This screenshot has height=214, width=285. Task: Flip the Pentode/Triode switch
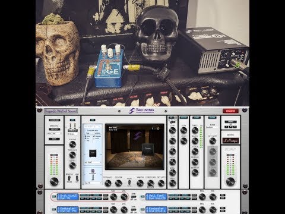click(x=69, y=178)
